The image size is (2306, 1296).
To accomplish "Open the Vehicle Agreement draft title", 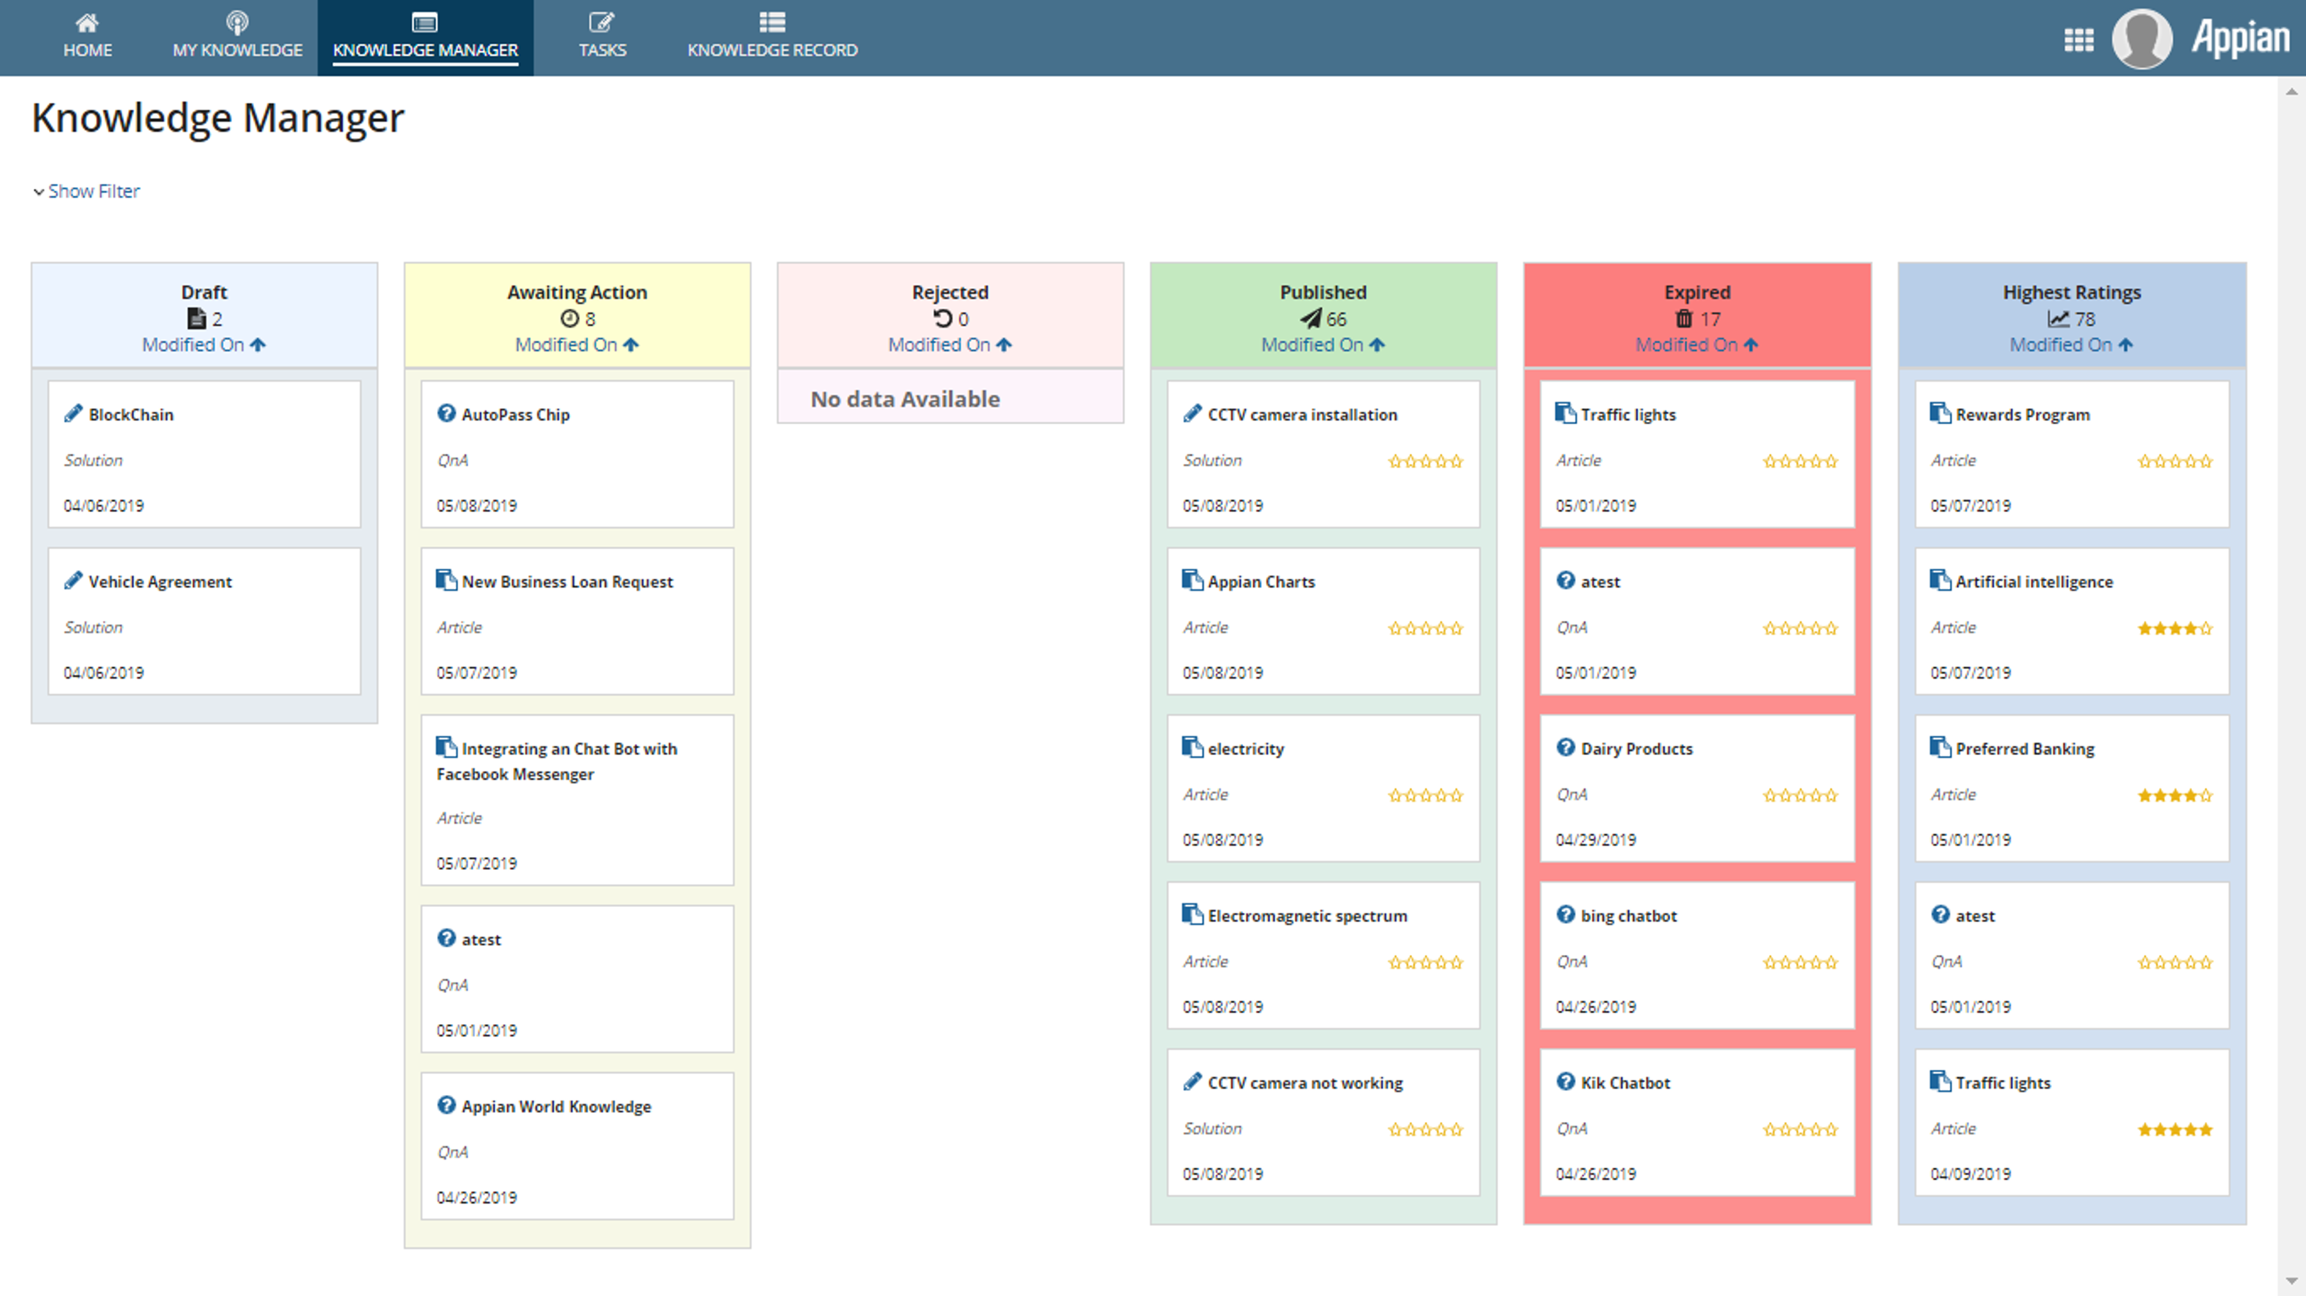I will coord(160,582).
